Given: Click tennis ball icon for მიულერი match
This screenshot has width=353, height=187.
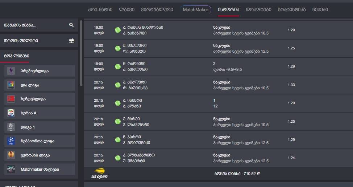Looking at the screenshot, I should click(118, 48).
